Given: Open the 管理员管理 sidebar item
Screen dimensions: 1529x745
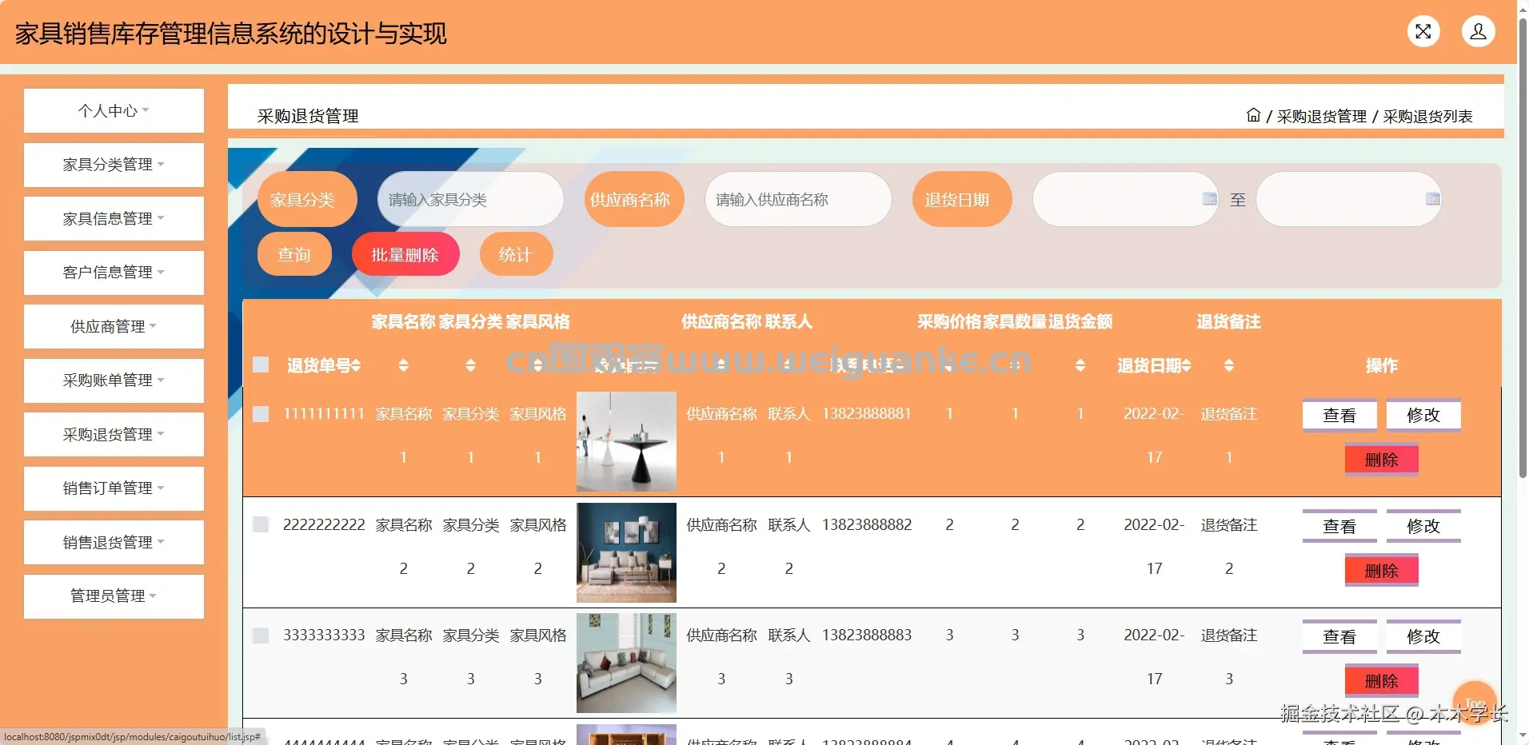Looking at the screenshot, I should (x=114, y=596).
